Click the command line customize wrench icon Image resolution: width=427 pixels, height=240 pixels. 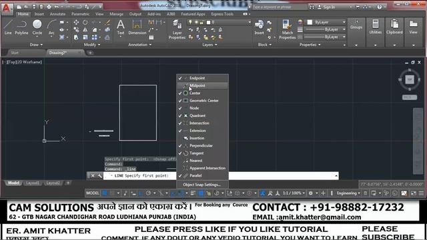tap(100, 176)
